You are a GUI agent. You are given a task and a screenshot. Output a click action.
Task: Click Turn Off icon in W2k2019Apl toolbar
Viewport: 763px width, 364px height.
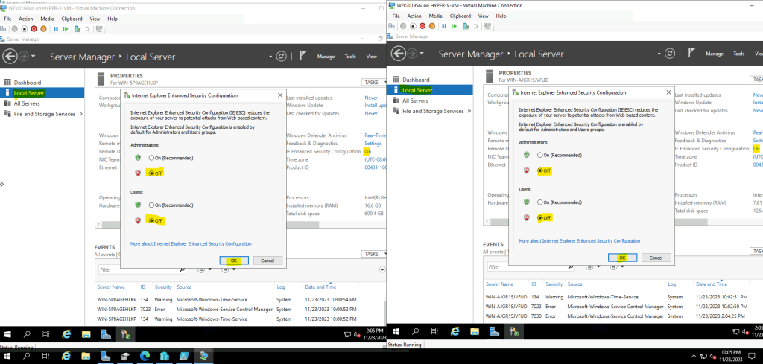(x=25, y=29)
